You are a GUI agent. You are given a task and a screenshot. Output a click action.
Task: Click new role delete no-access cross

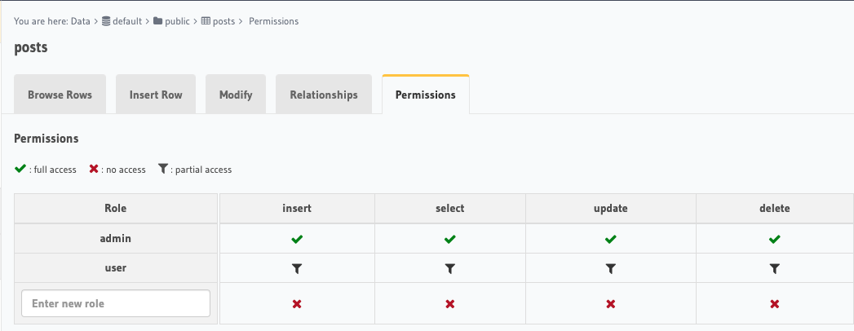(x=775, y=304)
